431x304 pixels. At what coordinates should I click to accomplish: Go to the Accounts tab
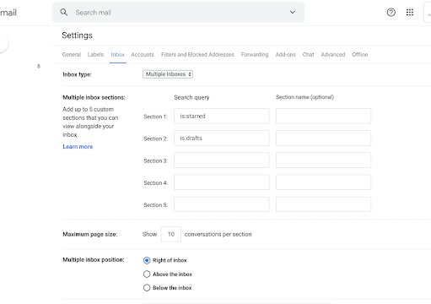coord(143,55)
